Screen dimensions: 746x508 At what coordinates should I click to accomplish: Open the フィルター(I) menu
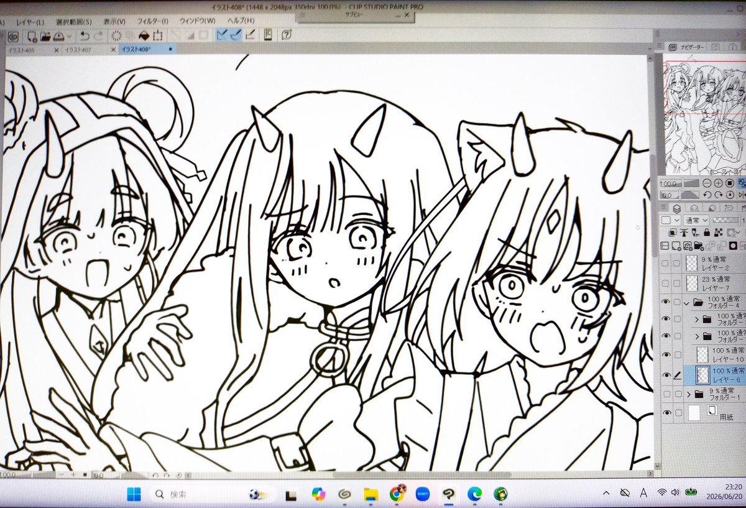[152, 22]
